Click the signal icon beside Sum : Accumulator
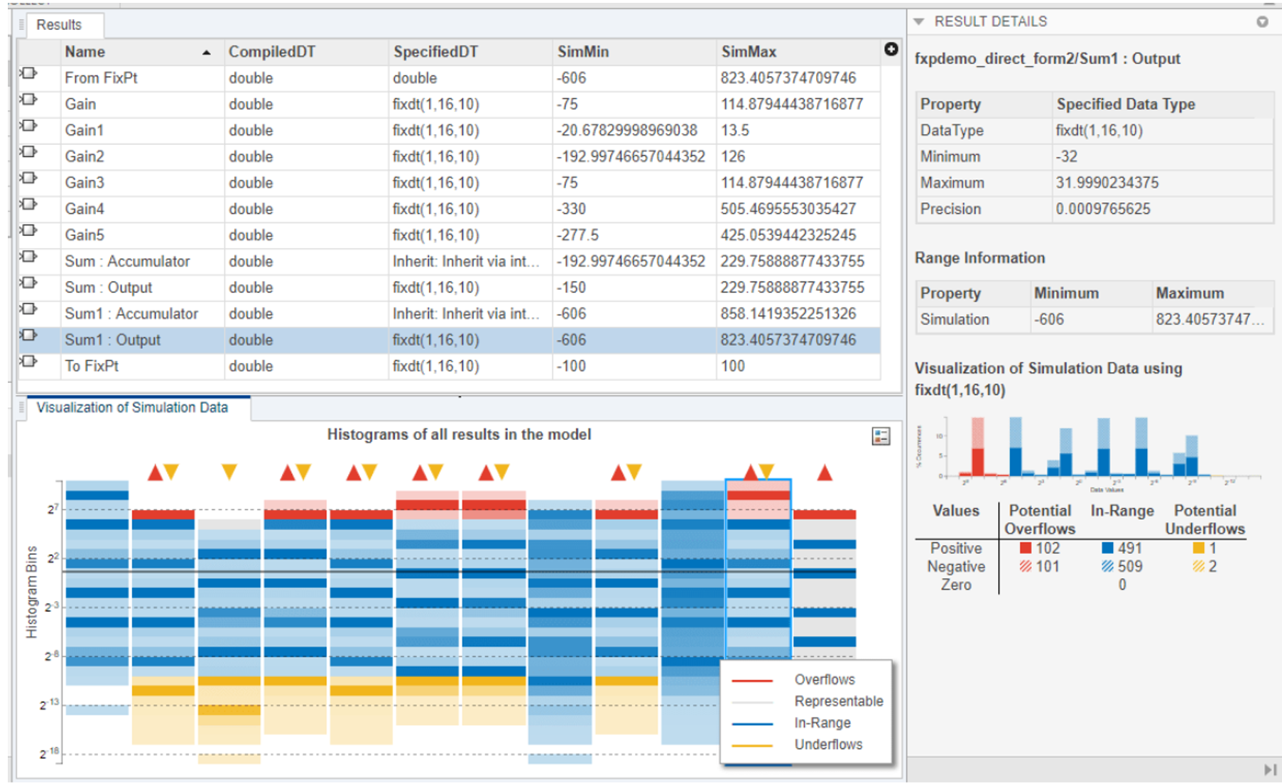 click(28, 257)
